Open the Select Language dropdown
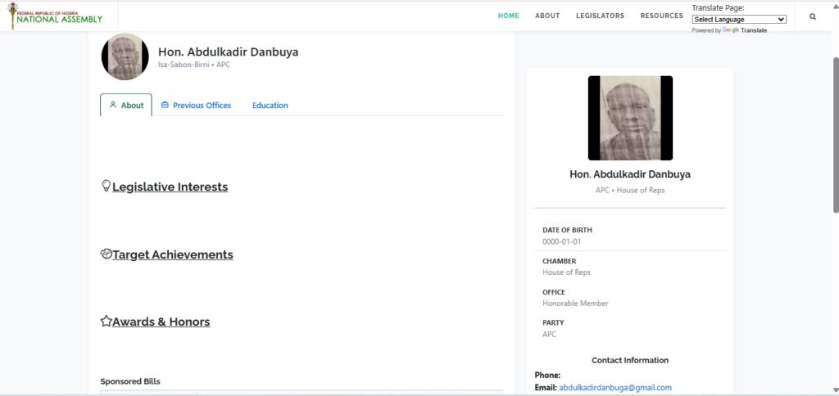The width and height of the screenshot is (839, 396). pos(739,19)
